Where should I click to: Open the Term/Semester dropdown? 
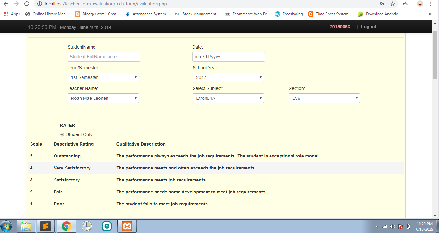click(x=103, y=77)
